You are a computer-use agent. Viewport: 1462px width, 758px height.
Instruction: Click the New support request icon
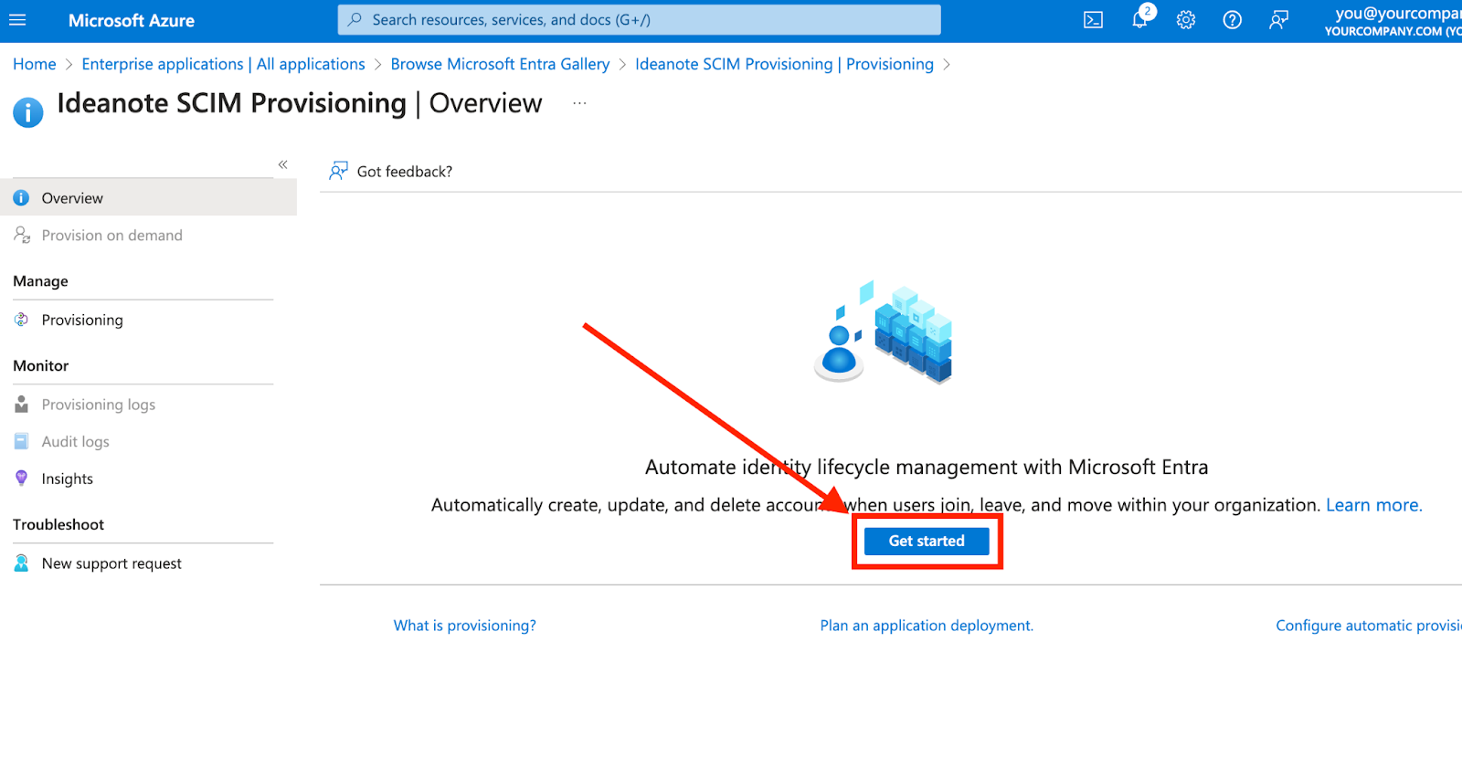pos(21,563)
